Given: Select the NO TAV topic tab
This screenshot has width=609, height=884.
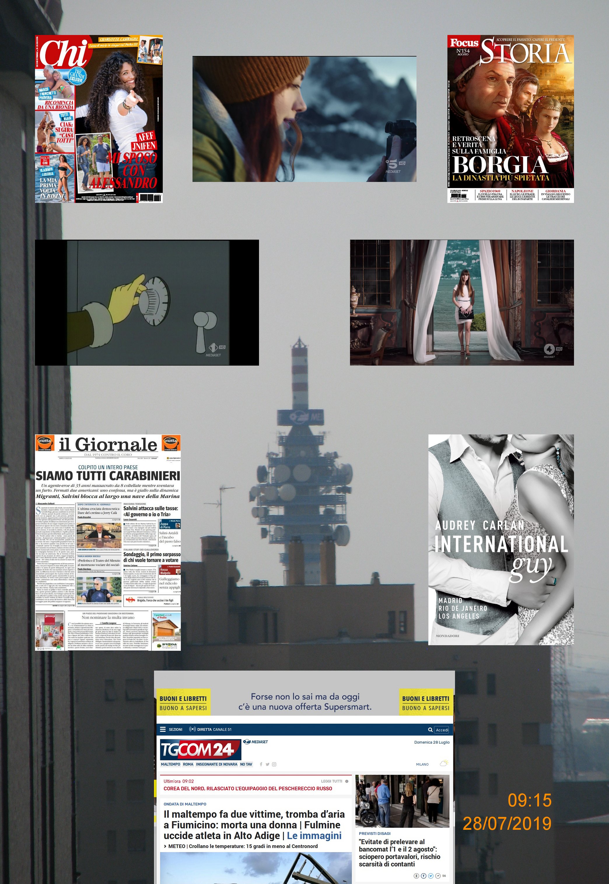Looking at the screenshot, I should [246, 764].
